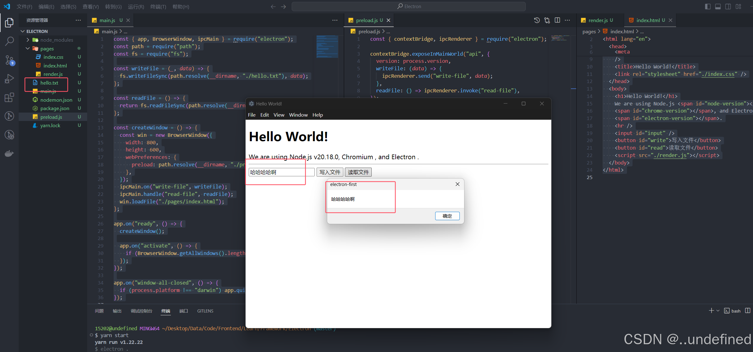Go forward with navigation arrow
Viewport: 753px width, 352px height.
pos(283,7)
